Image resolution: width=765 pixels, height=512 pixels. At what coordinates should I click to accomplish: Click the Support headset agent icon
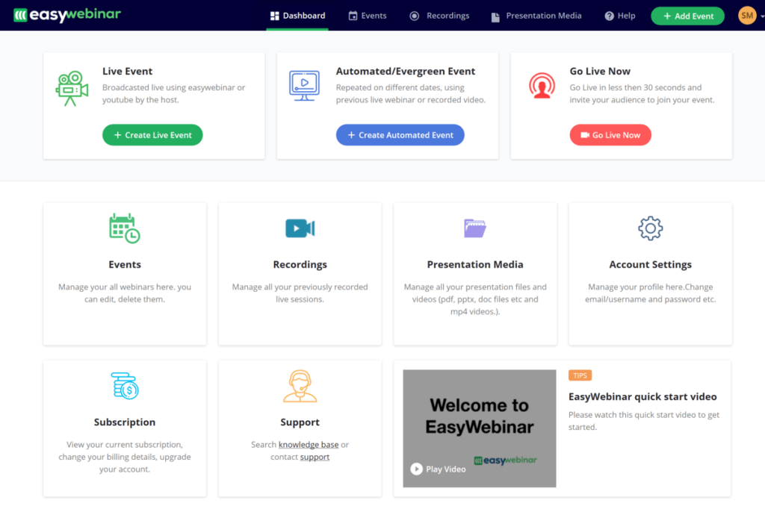tap(300, 386)
